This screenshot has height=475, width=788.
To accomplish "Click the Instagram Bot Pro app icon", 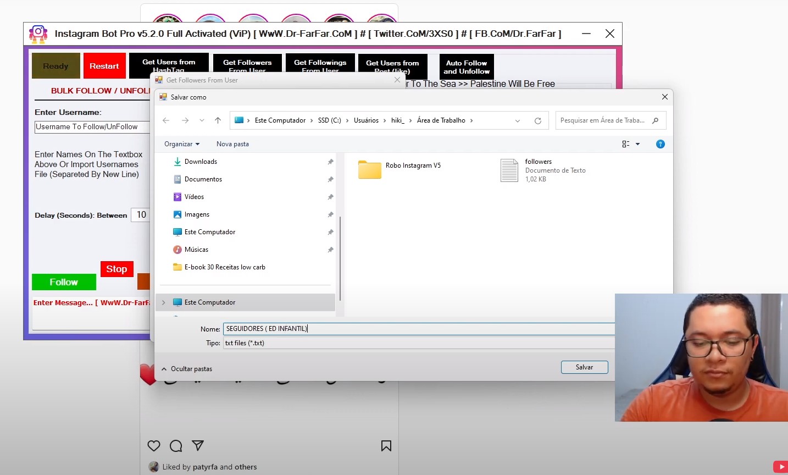I will (x=38, y=34).
